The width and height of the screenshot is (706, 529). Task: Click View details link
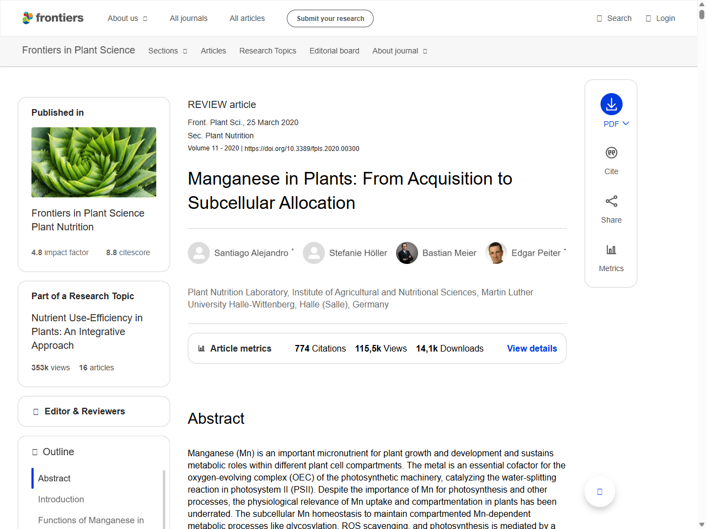532,348
